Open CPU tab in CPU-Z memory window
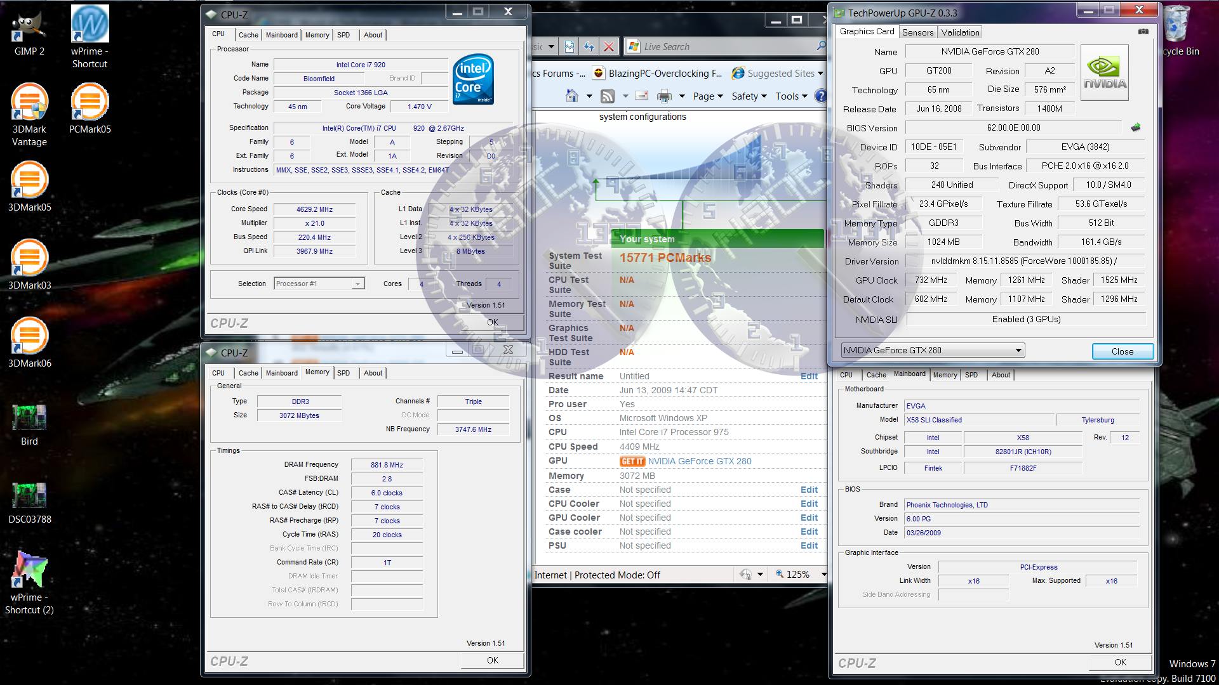Screen dimensions: 1219x685 click(x=218, y=373)
